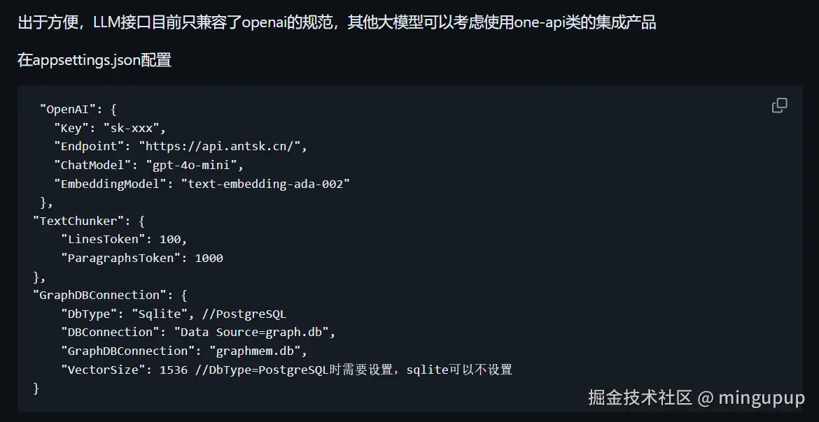Viewport: 819px width, 422px height.
Task: Click the "EmbeddingModel" property name
Action: tap(113, 184)
